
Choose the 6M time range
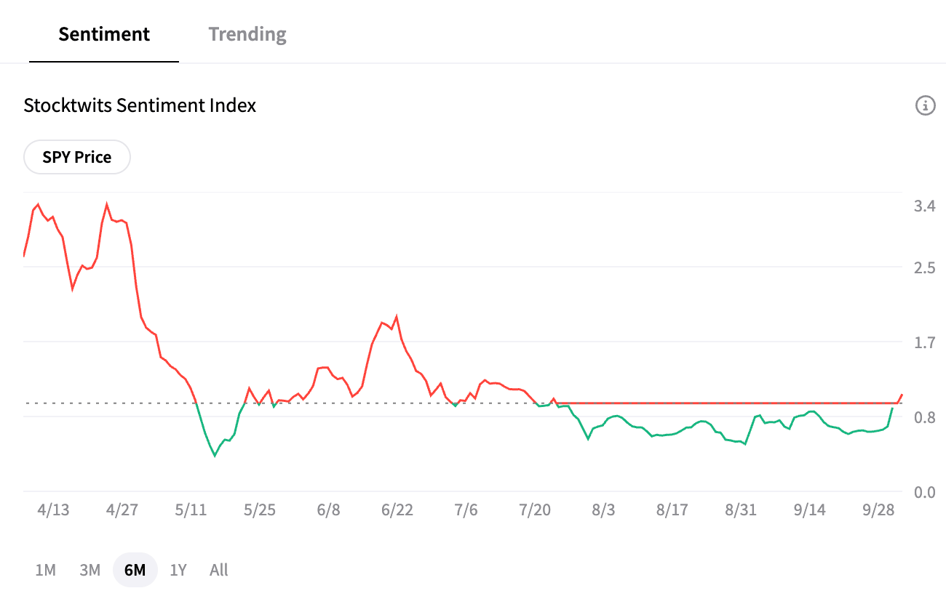point(135,570)
